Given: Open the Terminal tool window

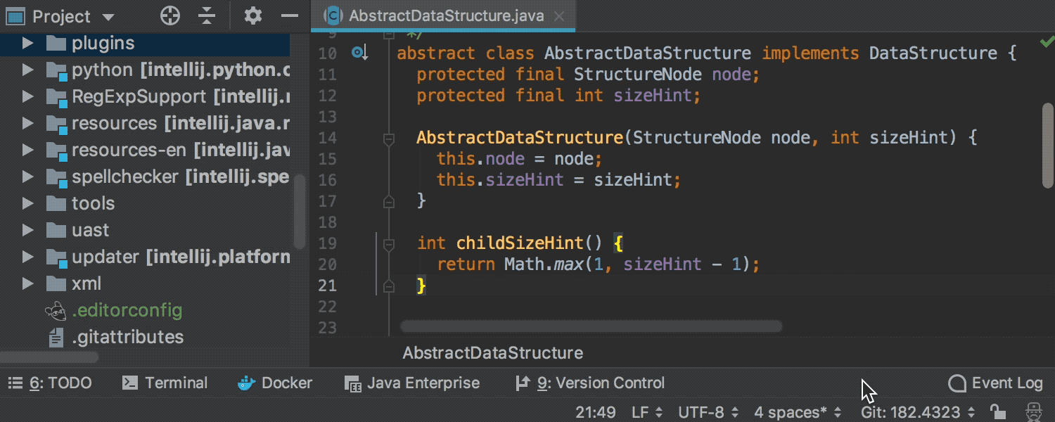Looking at the screenshot, I should (x=165, y=383).
